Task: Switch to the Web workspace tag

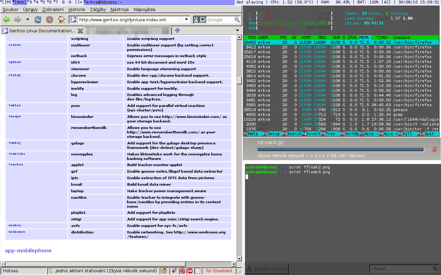Action: (x=19, y=2)
